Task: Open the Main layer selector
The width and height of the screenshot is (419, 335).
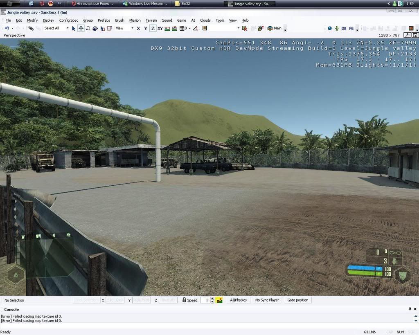Action: [275, 28]
